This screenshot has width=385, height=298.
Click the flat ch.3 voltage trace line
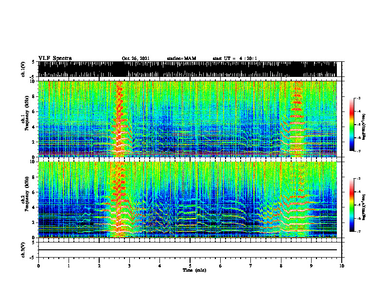point(188,250)
